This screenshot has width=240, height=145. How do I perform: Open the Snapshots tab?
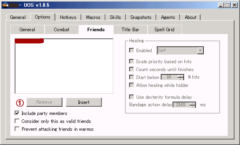pos(141,17)
